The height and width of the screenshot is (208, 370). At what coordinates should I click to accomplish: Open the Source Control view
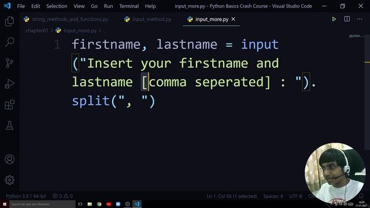click(x=9, y=63)
